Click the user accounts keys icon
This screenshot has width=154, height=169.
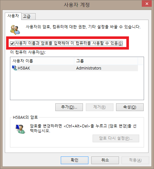15,30
